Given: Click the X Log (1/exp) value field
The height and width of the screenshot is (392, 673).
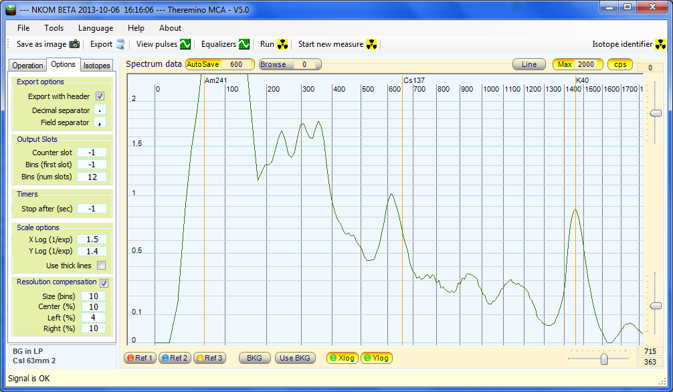Looking at the screenshot, I should point(92,239).
